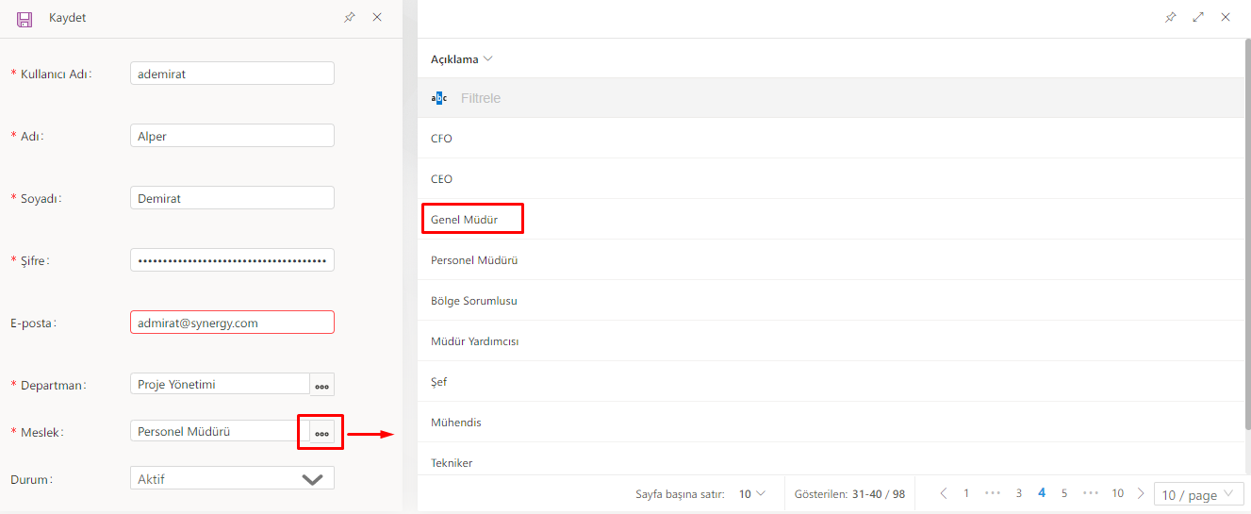This screenshot has width=1251, height=514.
Task: Select Genel Müdür from the list
Action: click(x=464, y=220)
